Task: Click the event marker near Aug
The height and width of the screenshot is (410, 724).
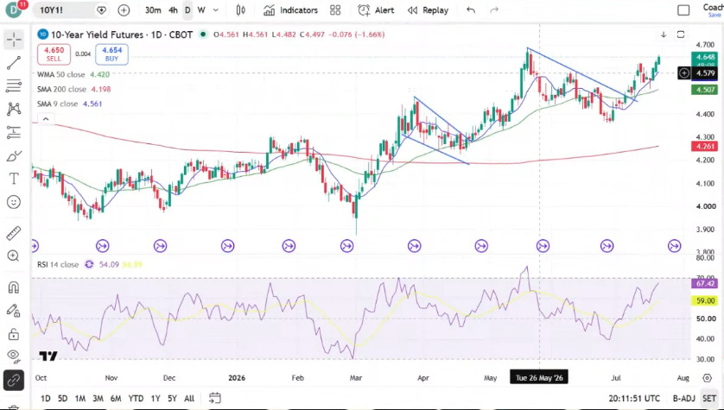Action: click(675, 246)
